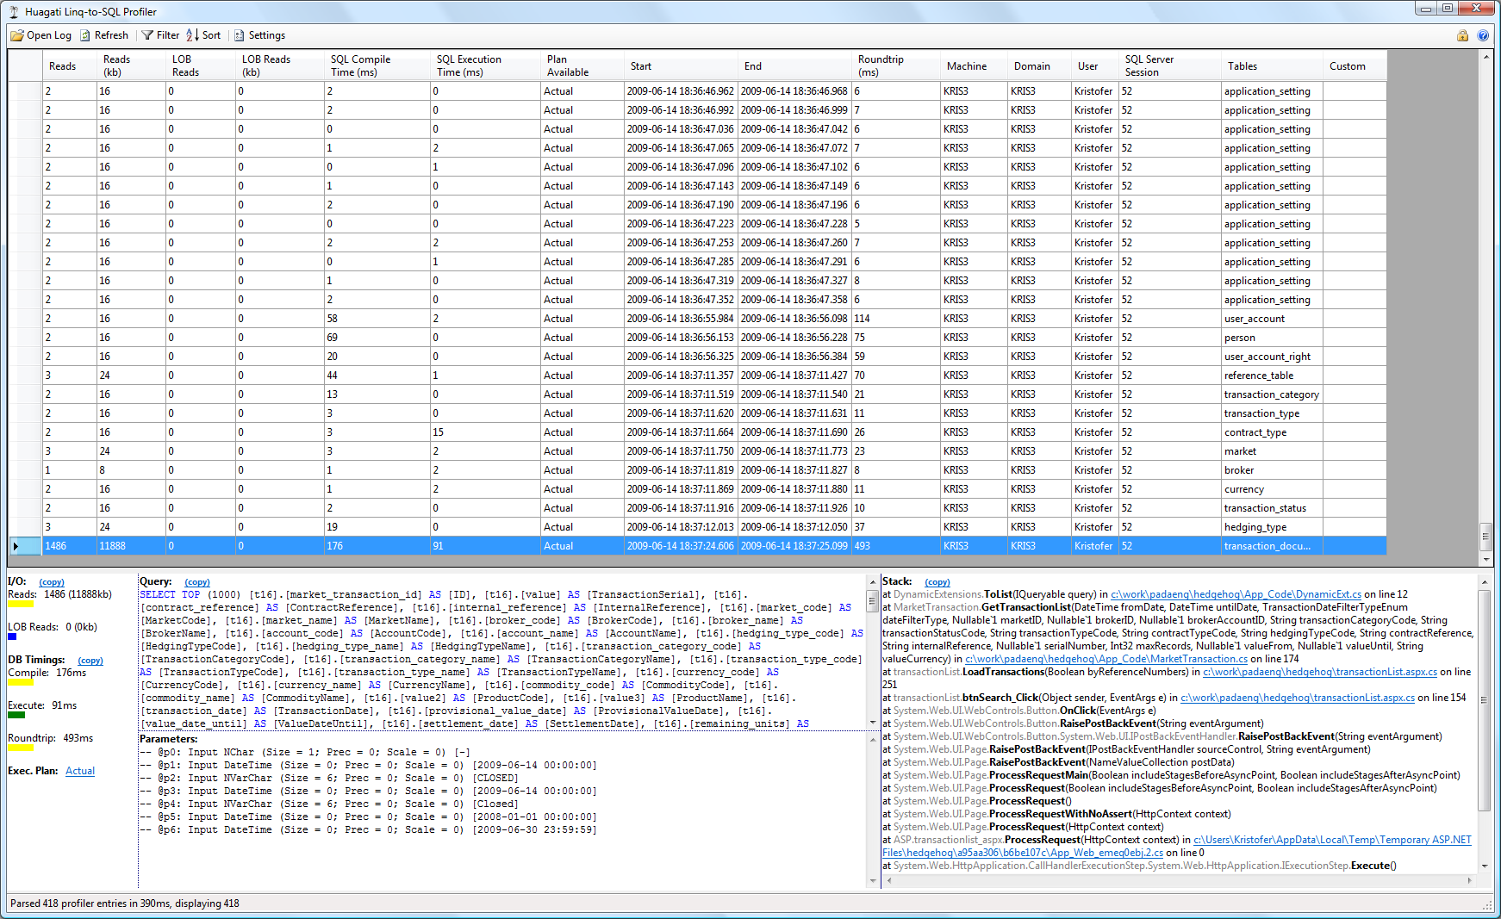Viewport: 1501px width, 919px height.
Task: Open help via the blue question mark icon
Action: click(x=1483, y=35)
